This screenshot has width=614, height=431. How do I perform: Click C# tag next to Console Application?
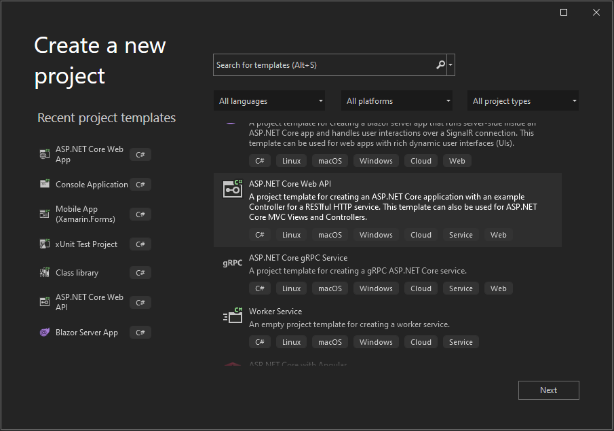click(x=140, y=184)
